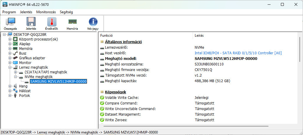Image resolution: width=303 pixels, height=135 pixels.
Task: Click the RAM icon beside Memória tree node
Action: click(x=15, y=48)
